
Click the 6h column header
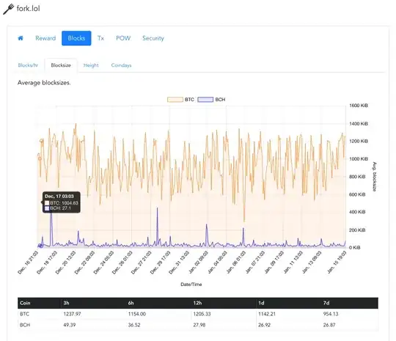pos(131,303)
